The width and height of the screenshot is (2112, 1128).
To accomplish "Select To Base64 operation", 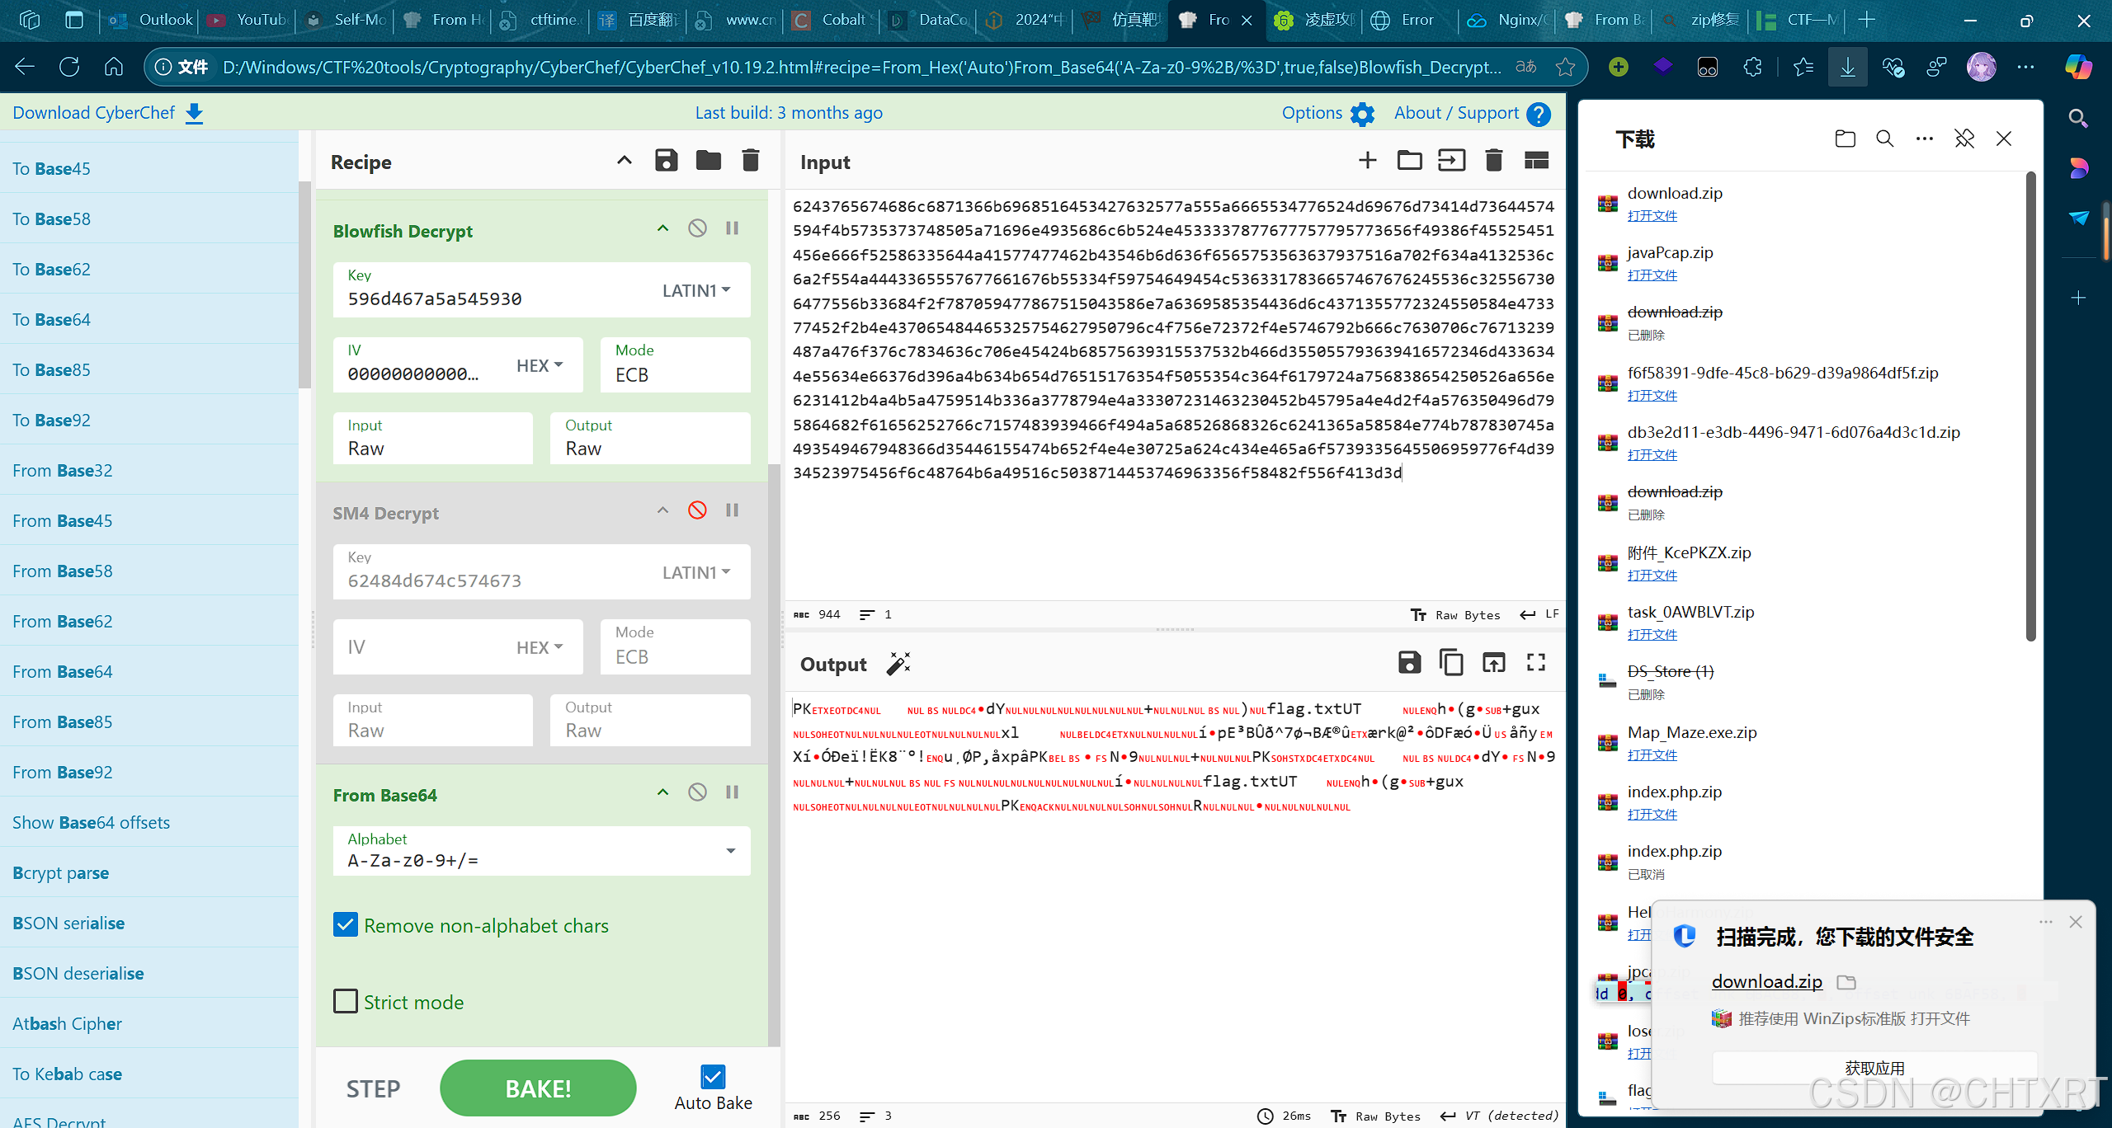I will coord(148,319).
